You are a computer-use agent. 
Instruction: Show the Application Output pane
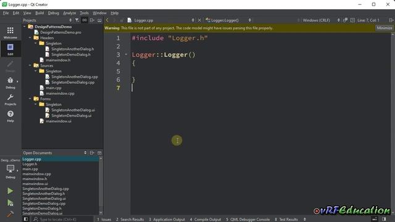pyautogui.click(x=167, y=220)
